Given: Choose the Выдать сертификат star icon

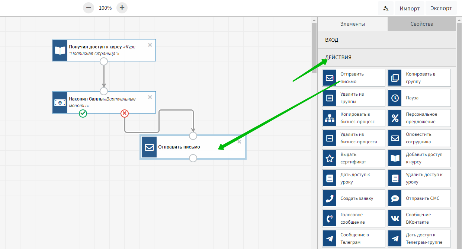Looking at the screenshot, I should click(x=329, y=158).
